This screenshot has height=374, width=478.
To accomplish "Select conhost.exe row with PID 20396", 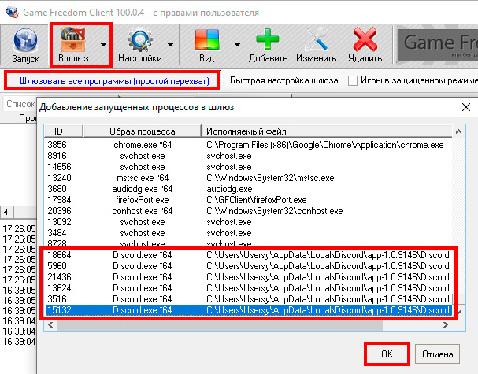I will point(249,211).
